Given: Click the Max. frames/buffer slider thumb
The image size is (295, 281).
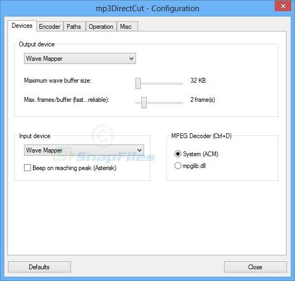Looking at the screenshot, I should (144, 102).
